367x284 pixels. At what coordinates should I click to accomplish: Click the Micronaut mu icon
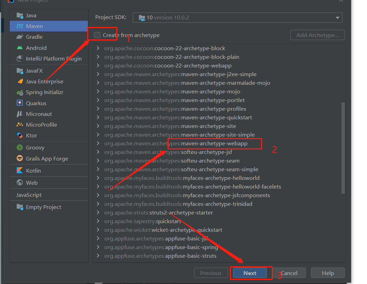[20, 114]
